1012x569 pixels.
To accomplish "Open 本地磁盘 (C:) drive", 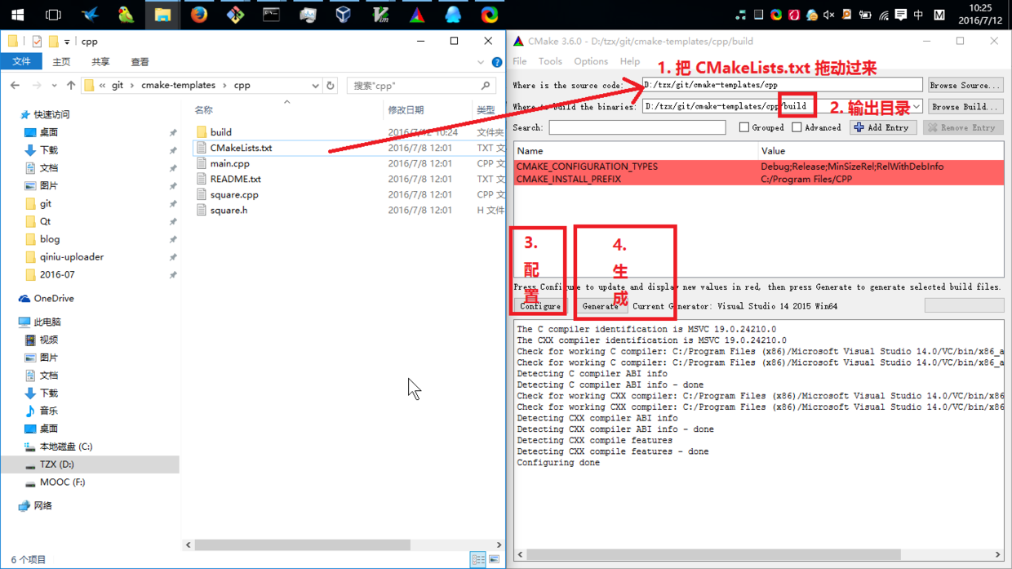I will click(66, 447).
